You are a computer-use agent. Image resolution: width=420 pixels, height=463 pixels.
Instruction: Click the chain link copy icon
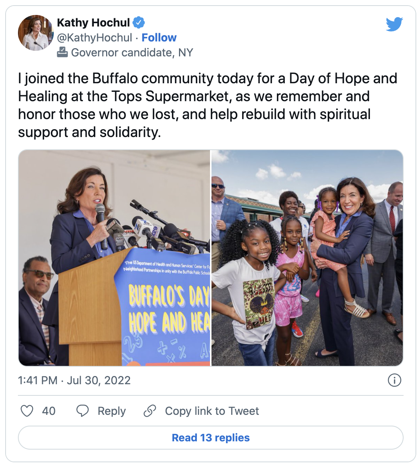coord(150,411)
